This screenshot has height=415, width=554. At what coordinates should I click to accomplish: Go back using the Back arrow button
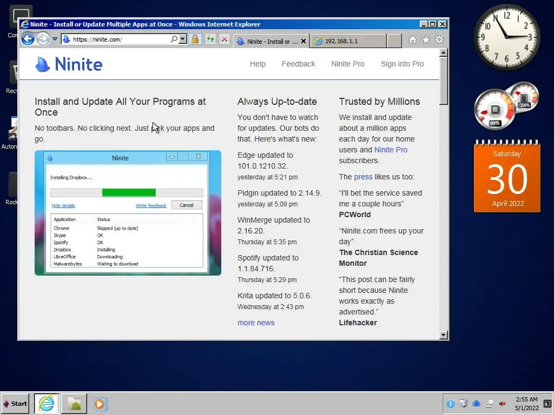(28, 39)
